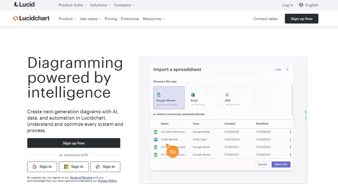Select the Excel file type card
This screenshot has height=184, width=338.
(203, 98)
